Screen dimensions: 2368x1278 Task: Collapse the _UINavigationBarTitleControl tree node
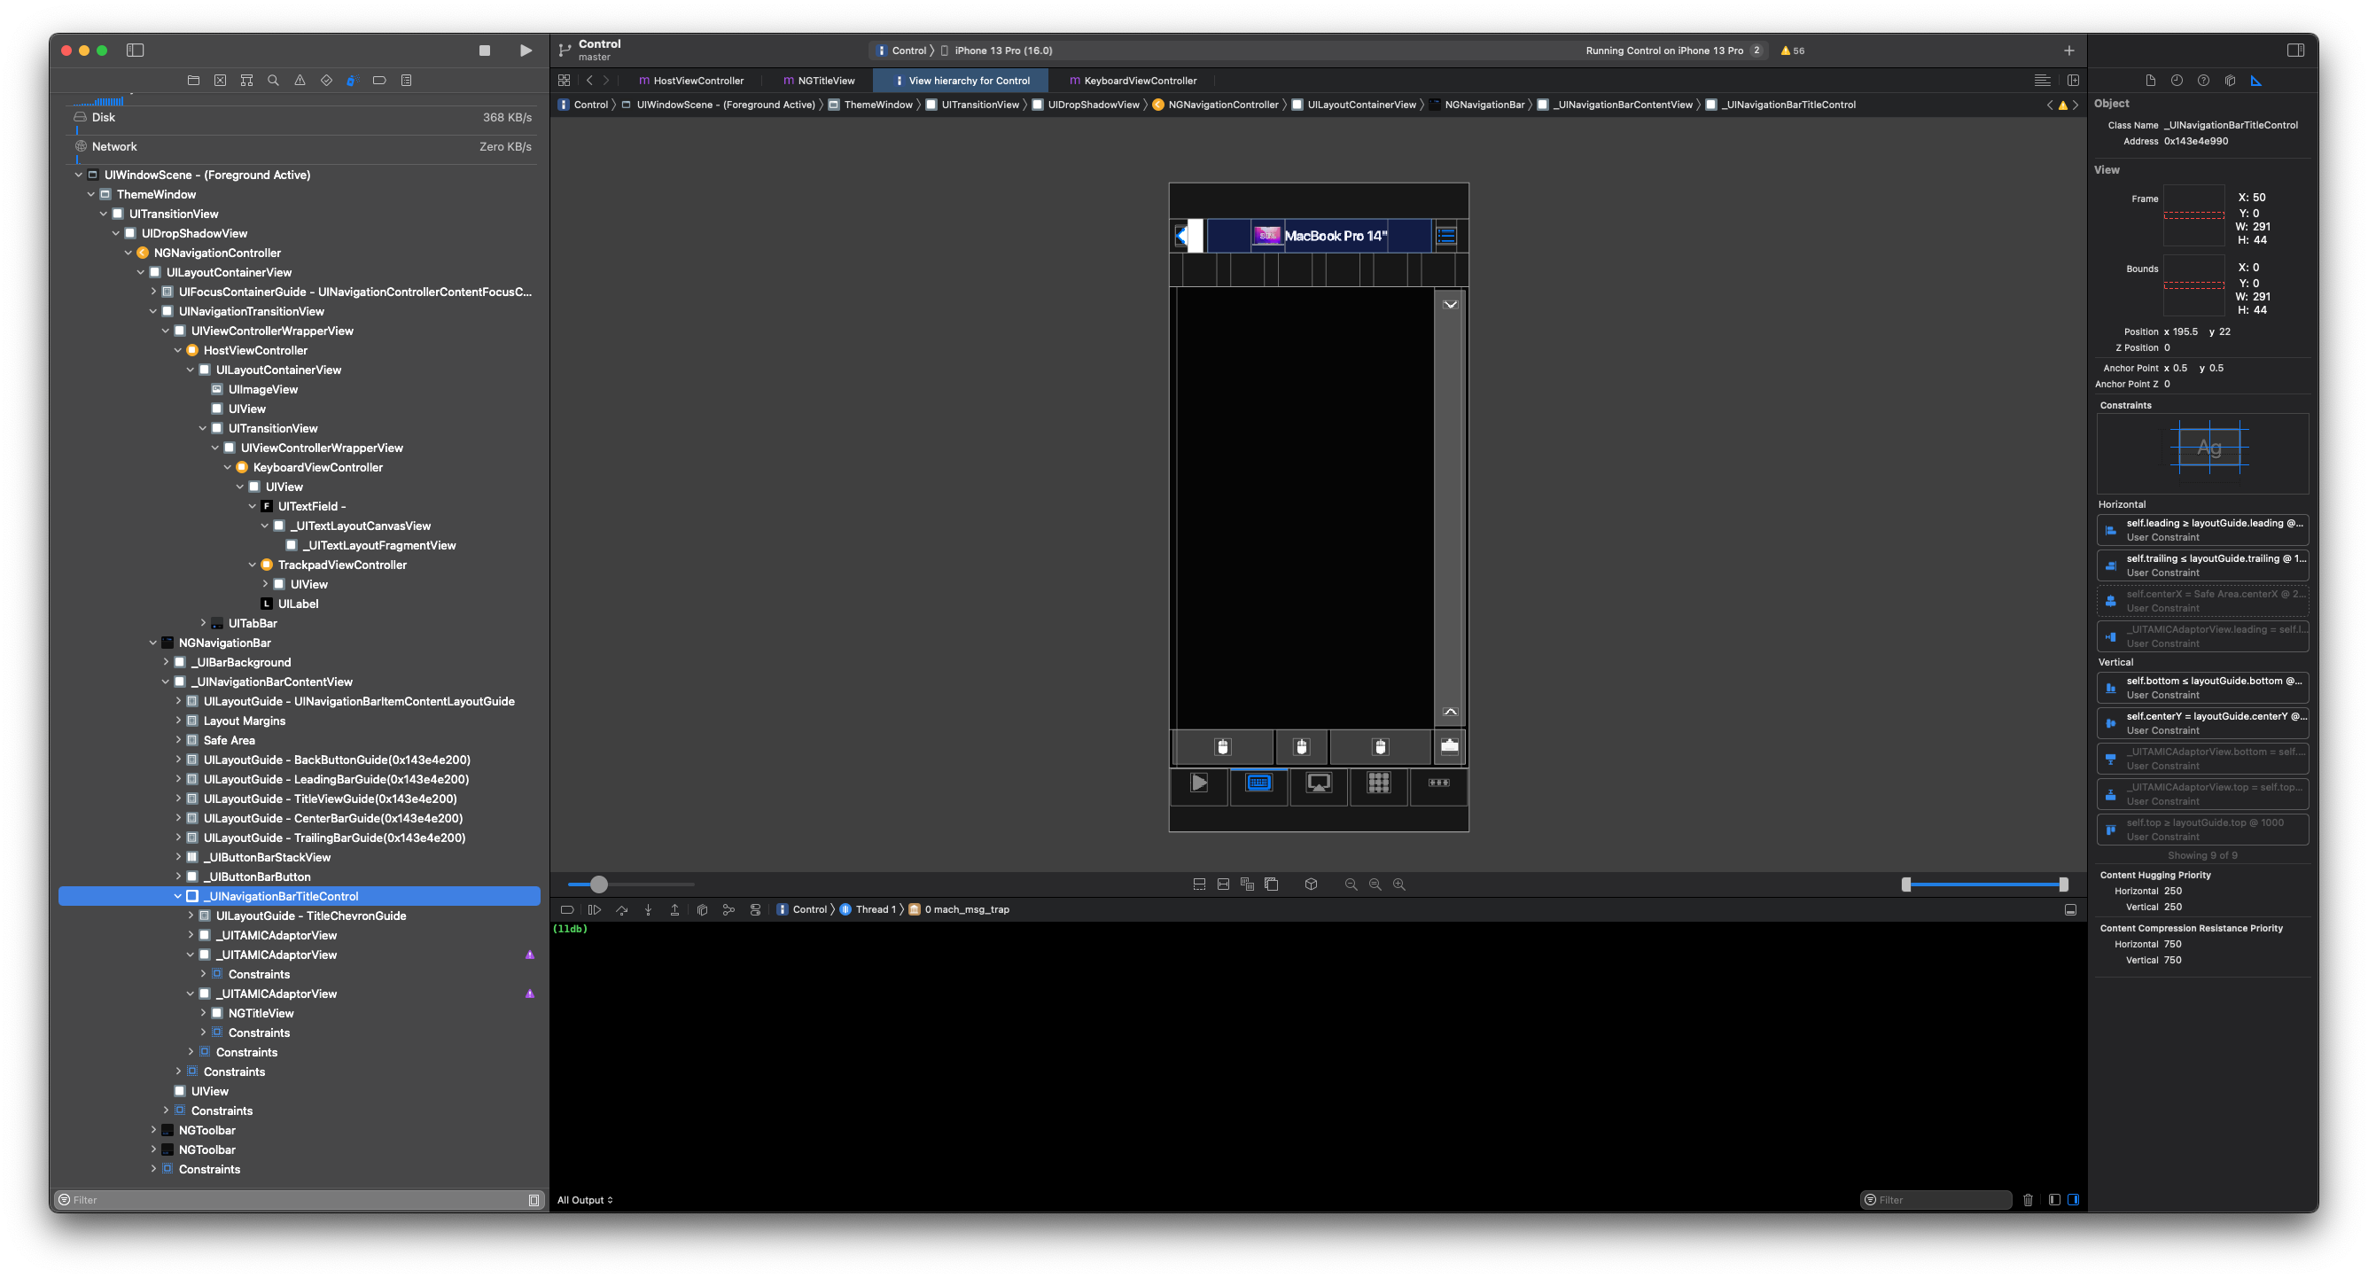tap(178, 896)
